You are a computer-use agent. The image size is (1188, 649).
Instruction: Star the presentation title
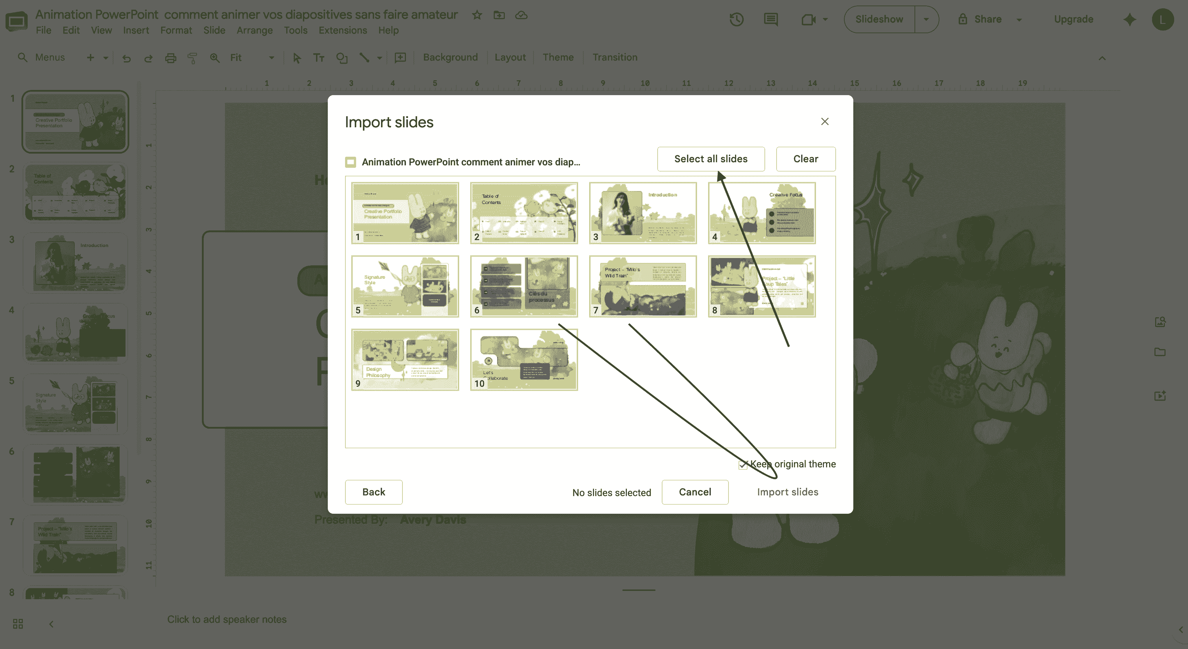coord(477,15)
